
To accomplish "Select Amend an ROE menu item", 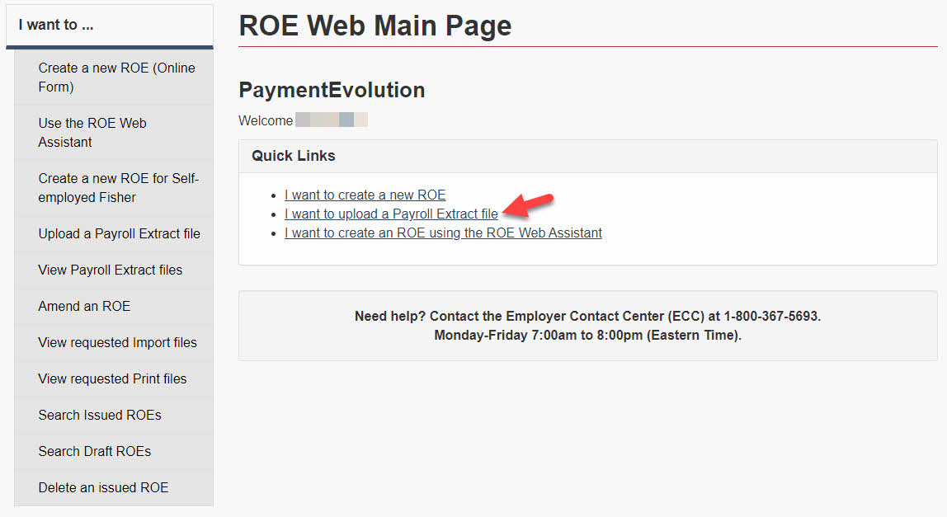I will (x=84, y=307).
